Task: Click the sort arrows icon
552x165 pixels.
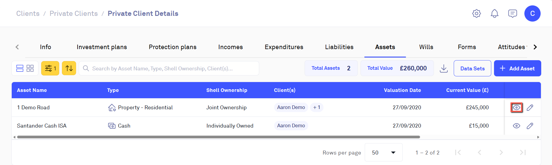Action: [69, 69]
